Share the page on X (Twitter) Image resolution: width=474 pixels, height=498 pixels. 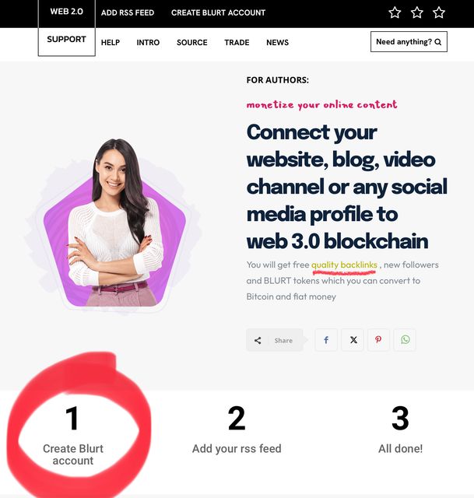click(353, 340)
